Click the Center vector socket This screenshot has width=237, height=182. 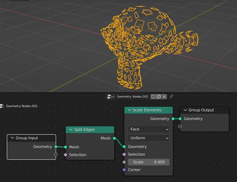click(x=124, y=170)
